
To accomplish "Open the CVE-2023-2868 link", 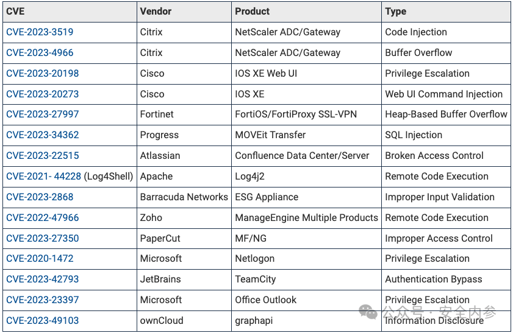I will (40, 197).
